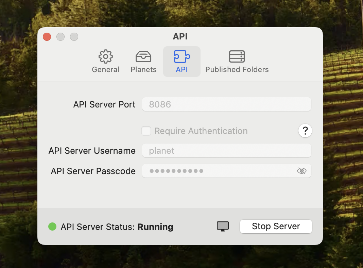Screen dimensions: 363x268
Task: Click inside the API Server Port field
Action: pyautogui.click(x=226, y=104)
